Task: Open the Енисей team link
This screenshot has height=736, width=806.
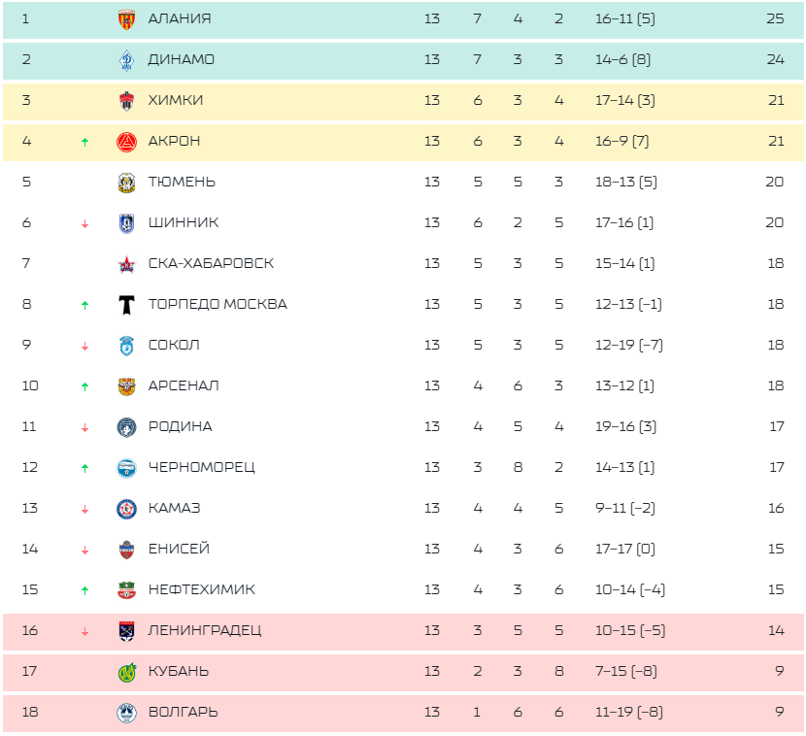Action: (x=179, y=549)
